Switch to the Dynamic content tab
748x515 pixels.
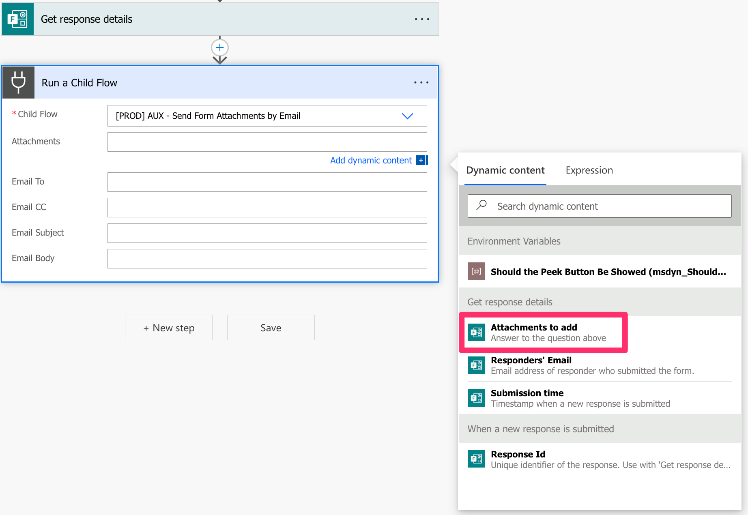point(505,170)
